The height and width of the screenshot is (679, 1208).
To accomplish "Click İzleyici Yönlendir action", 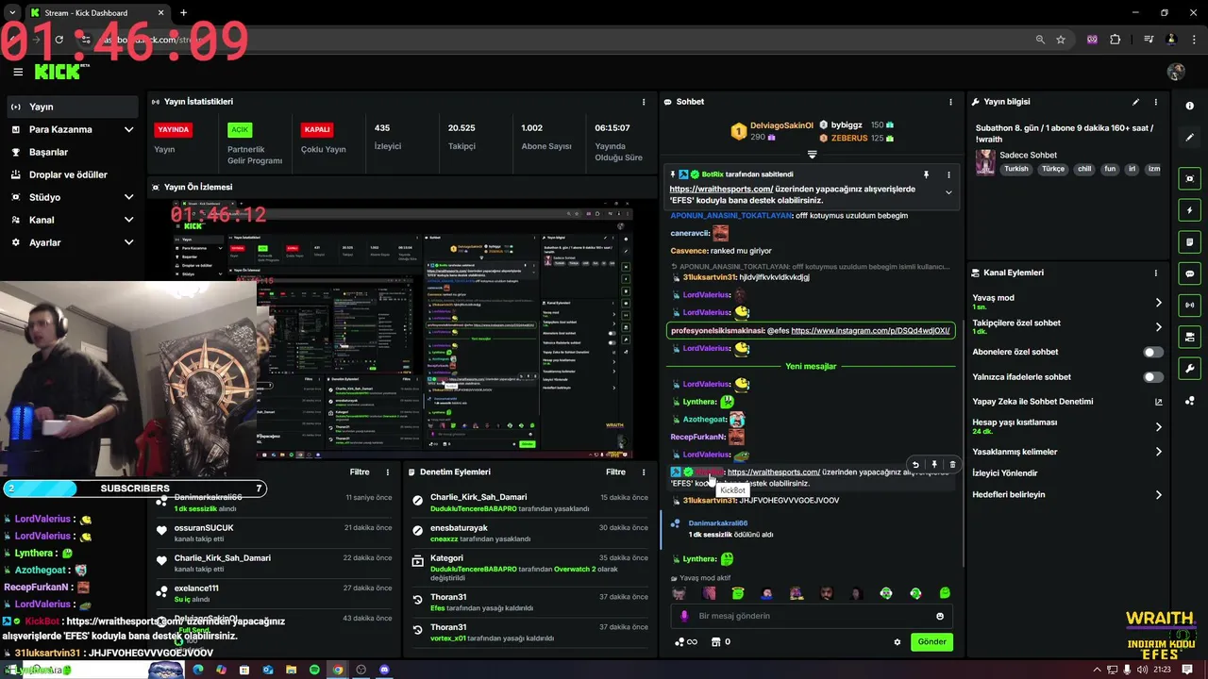I will (x=1005, y=473).
